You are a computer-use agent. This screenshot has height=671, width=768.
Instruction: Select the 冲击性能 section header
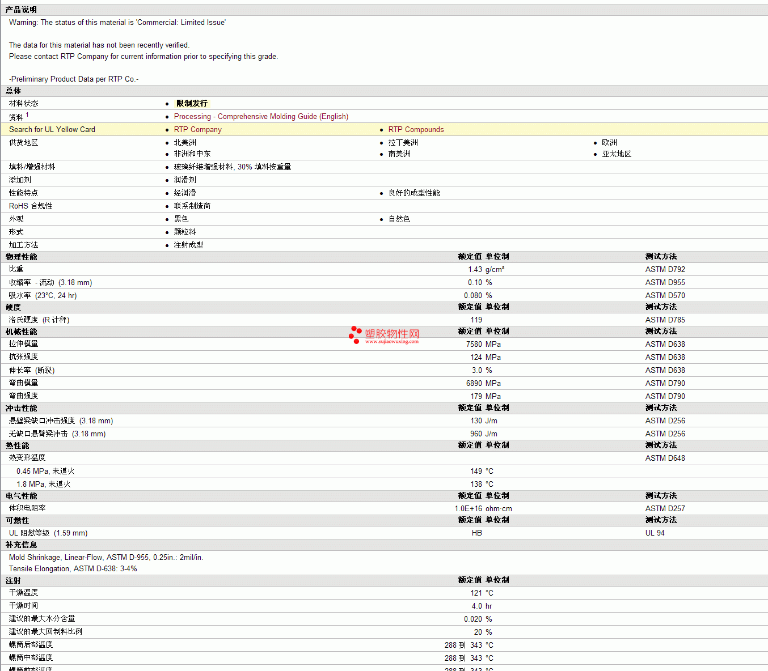(x=21, y=408)
